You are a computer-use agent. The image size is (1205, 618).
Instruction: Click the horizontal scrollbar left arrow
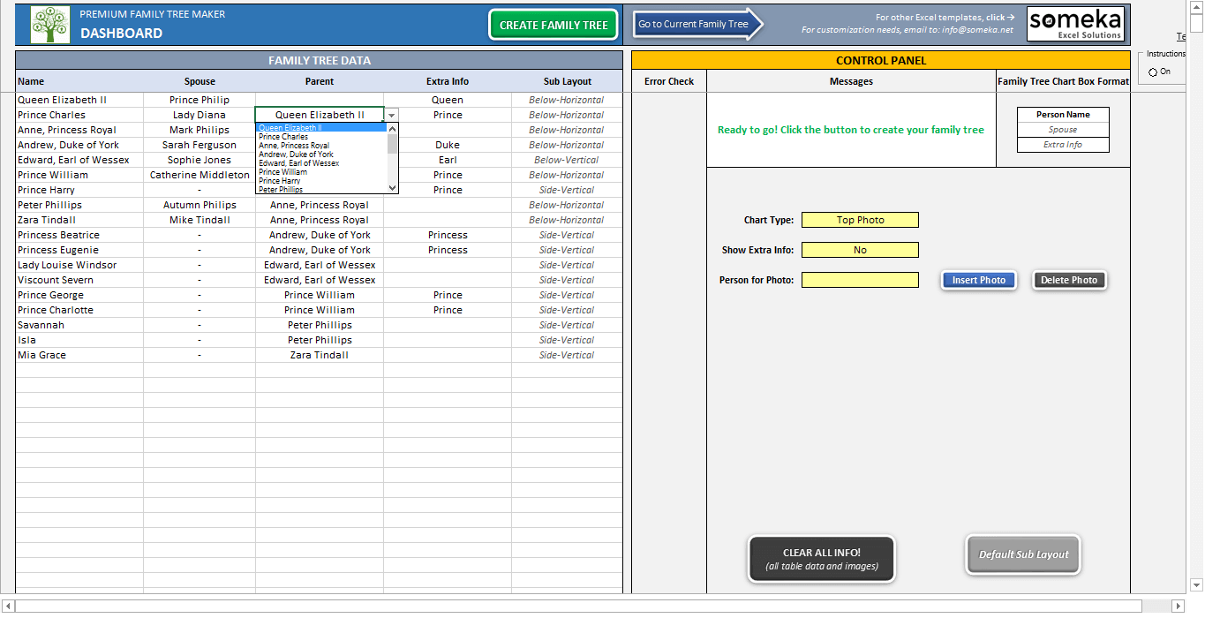pyautogui.click(x=7, y=606)
